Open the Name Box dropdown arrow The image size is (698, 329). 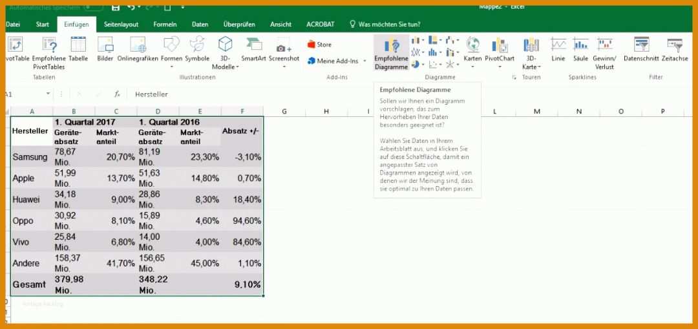click(x=48, y=94)
